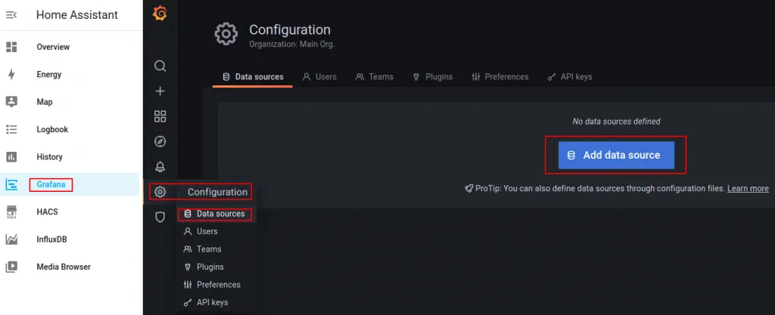Select Grafana in Home Assistant sidebar
Image resolution: width=775 pixels, height=315 pixels.
pyautogui.click(x=51, y=185)
